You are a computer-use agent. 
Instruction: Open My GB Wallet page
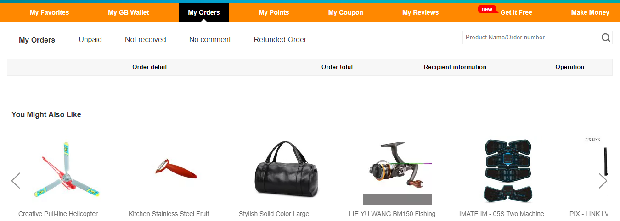click(129, 12)
